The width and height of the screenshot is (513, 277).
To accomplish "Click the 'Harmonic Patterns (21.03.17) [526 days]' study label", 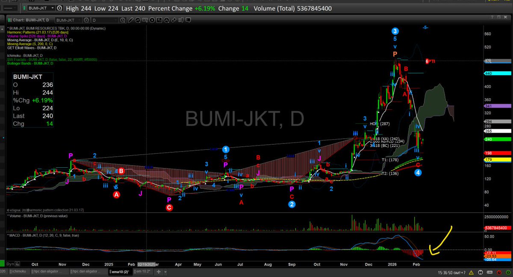I will pyautogui.click(x=38, y=32).
